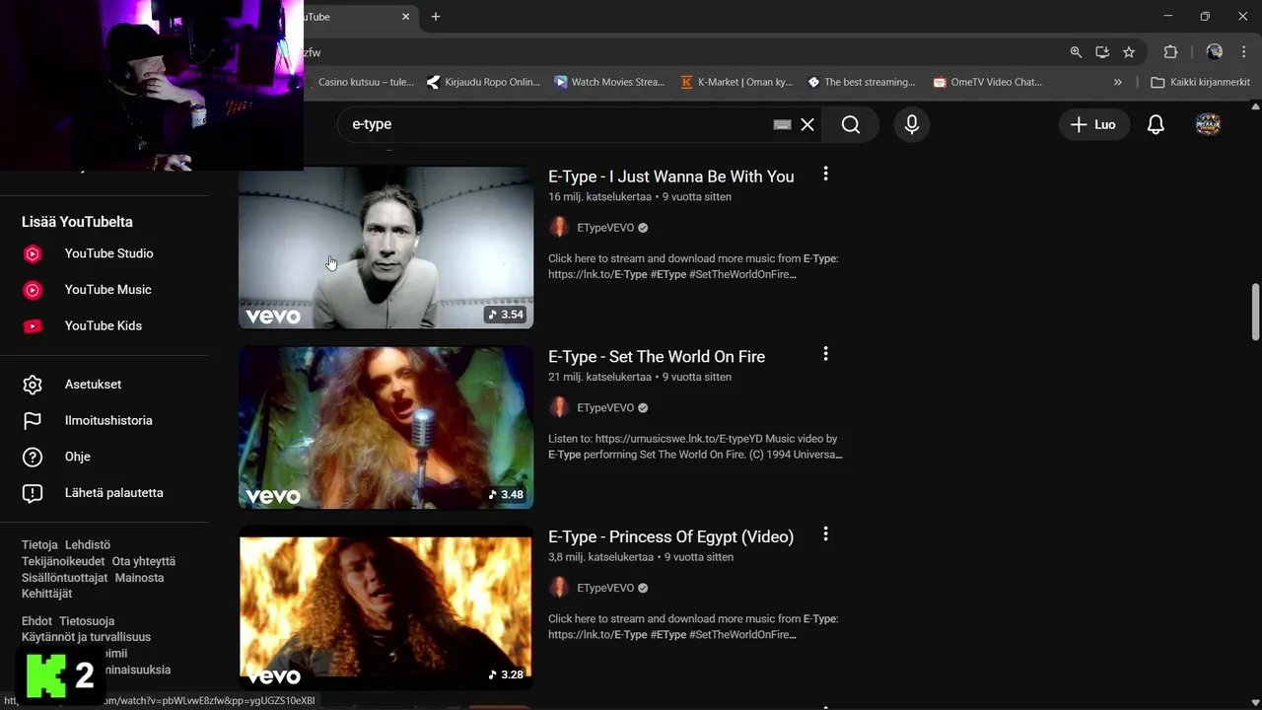Open Mainosta footer link
The width and height of the screenshot is (1262, 710).
[x=139, y=578]
